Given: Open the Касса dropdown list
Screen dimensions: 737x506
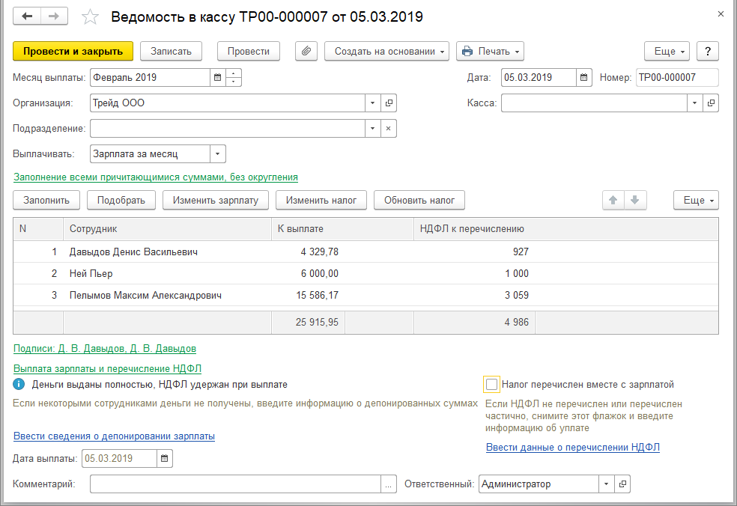Looking at the screenshot, I should click(695, 103).
